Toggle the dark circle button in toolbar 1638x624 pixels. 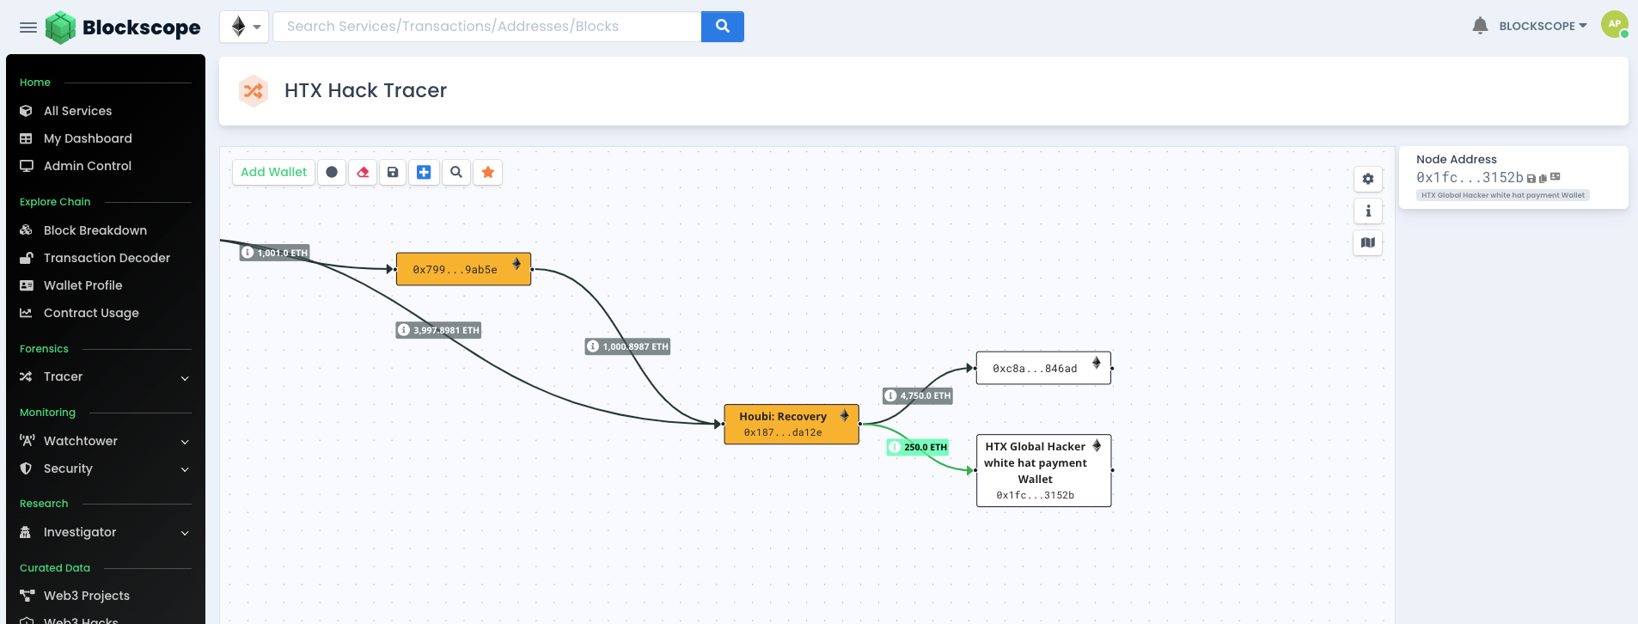332,173
